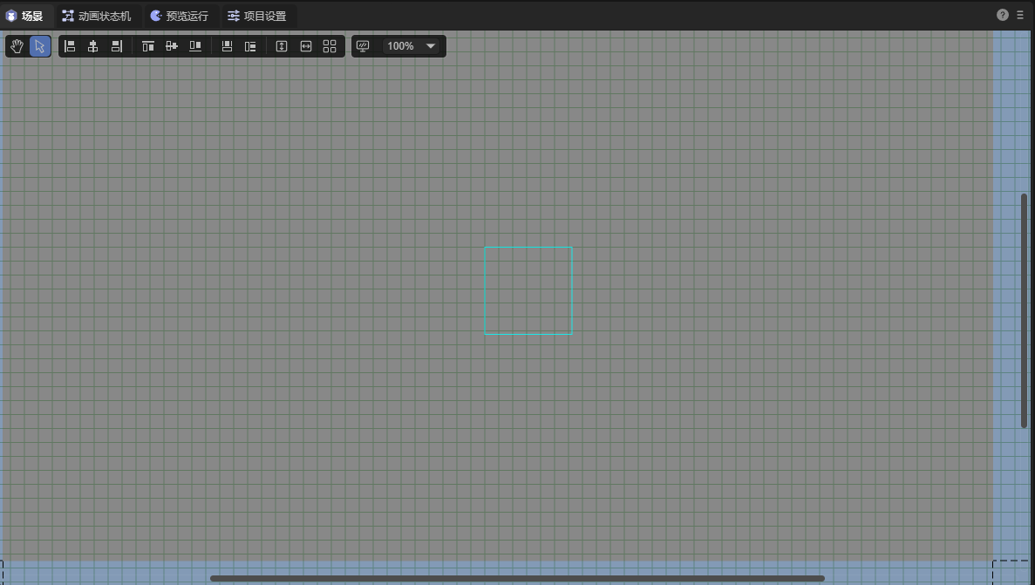Open the hamburger menu at top right
Screen dimensions: 1035x585
1020,15
